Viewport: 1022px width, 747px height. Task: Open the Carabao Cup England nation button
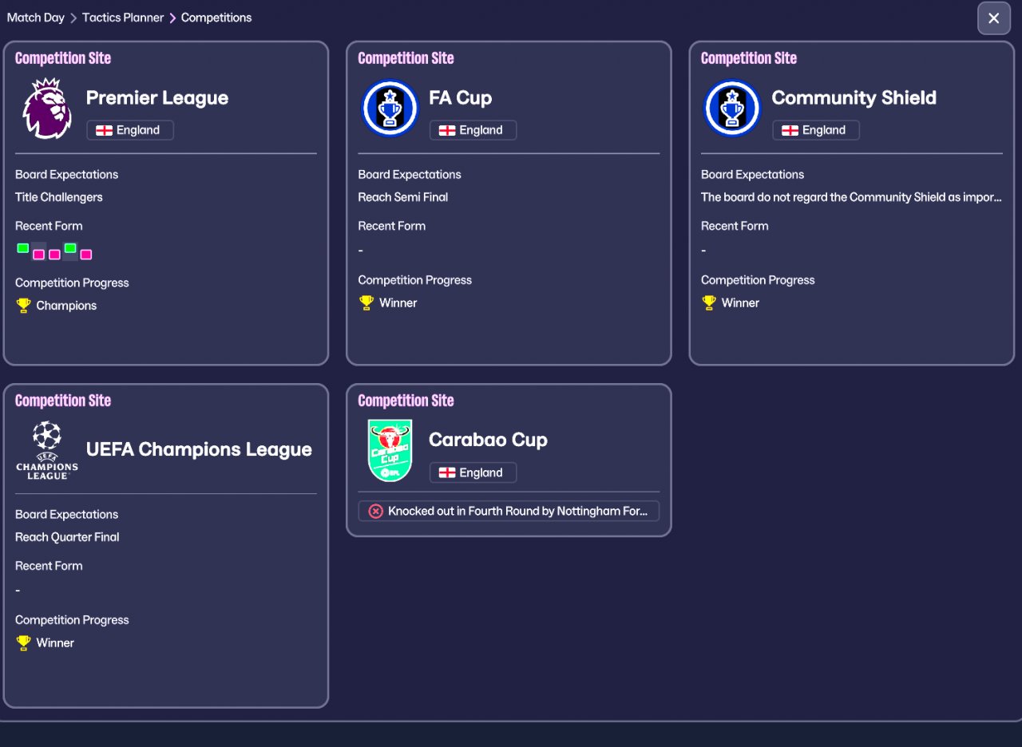(x=473, y=472)
